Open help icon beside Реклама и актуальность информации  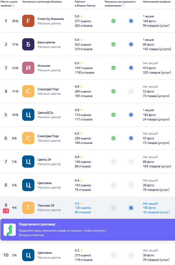pyautogui.click(x=124, y=6)
